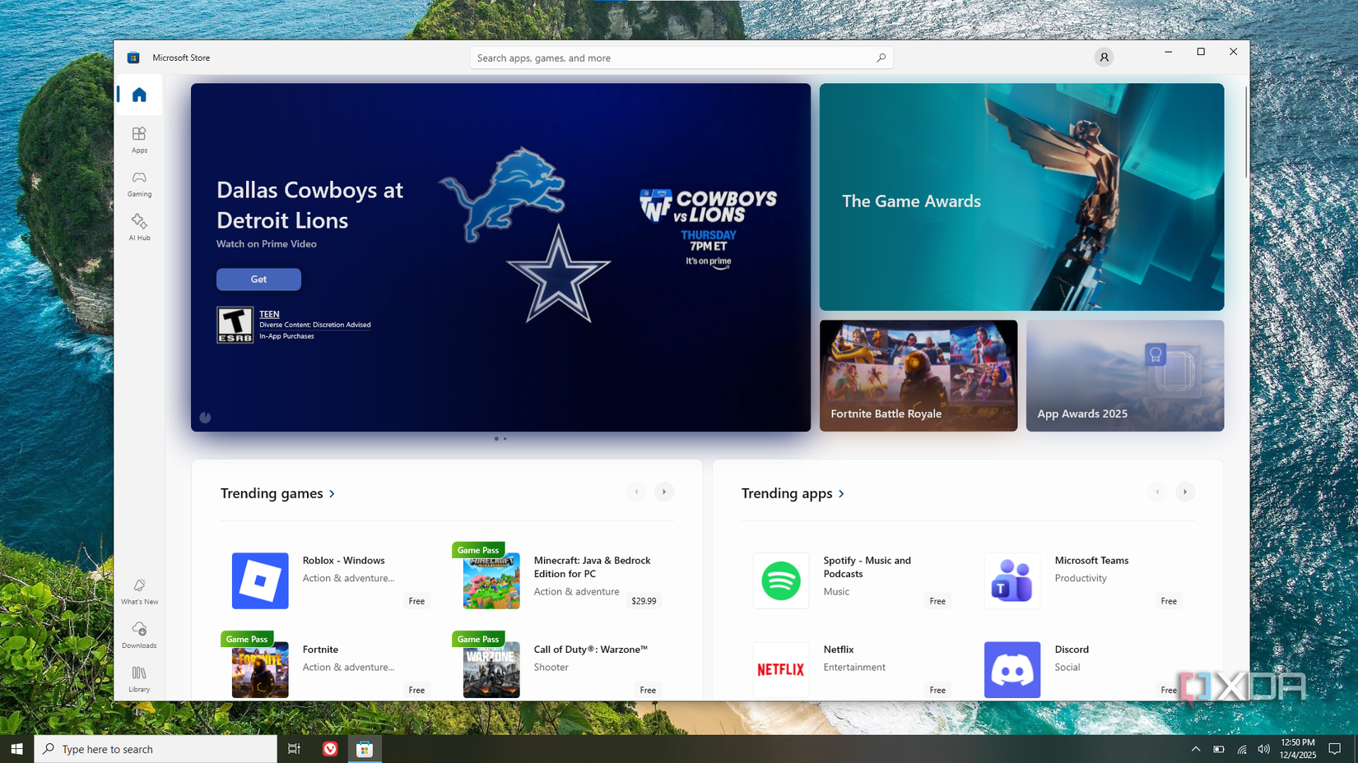Click the $29.99 price on Minecraft
This screenshot has width=1358, height=763.
click(x=644, y=601)
